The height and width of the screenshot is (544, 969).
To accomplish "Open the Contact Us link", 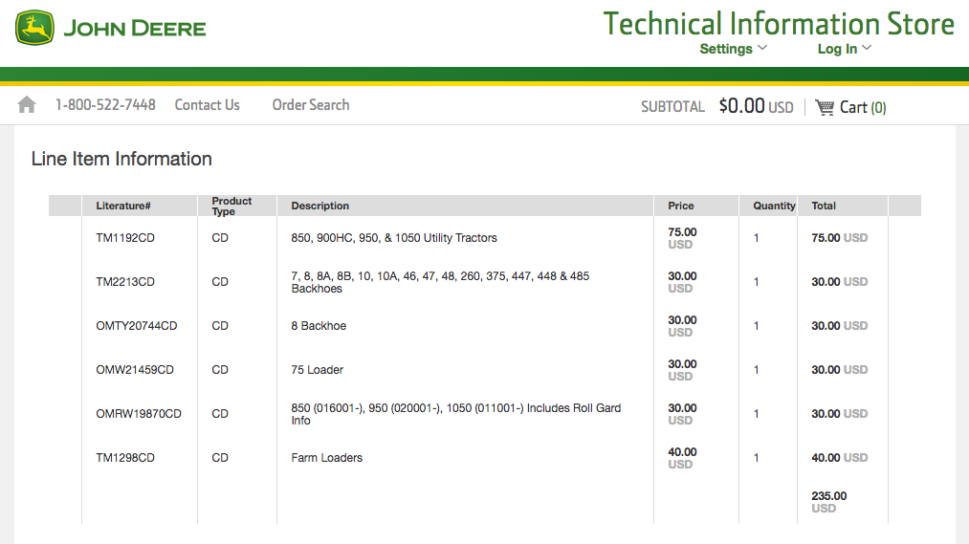I will (207, 105).
